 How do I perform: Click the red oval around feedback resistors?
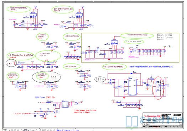[x=159, y=88]
